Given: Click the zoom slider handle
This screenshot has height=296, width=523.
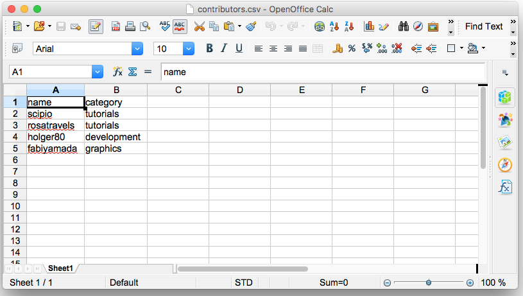Looking at the screenshot, I should point(429,283).
